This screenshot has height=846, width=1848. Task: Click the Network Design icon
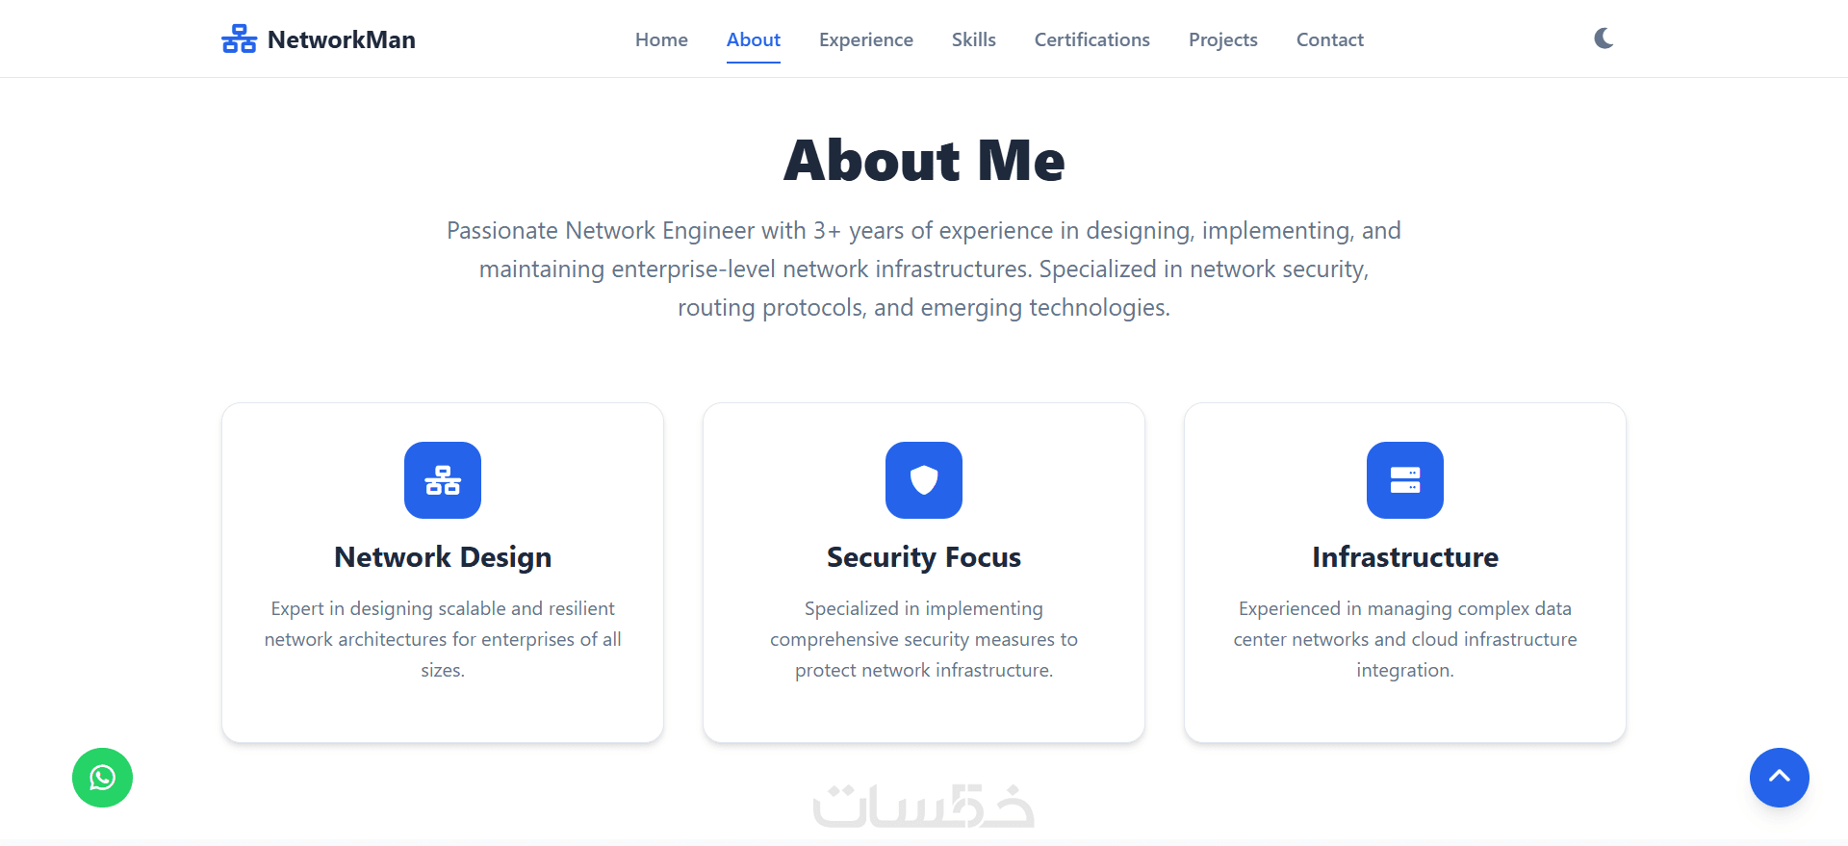pyautogui.click(x=443, y=480)
